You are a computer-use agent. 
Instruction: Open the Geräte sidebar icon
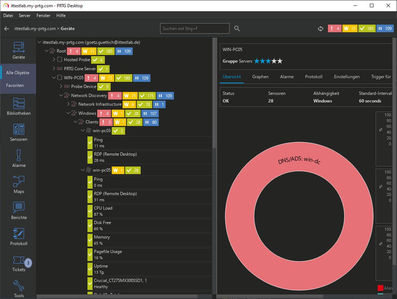18,50
